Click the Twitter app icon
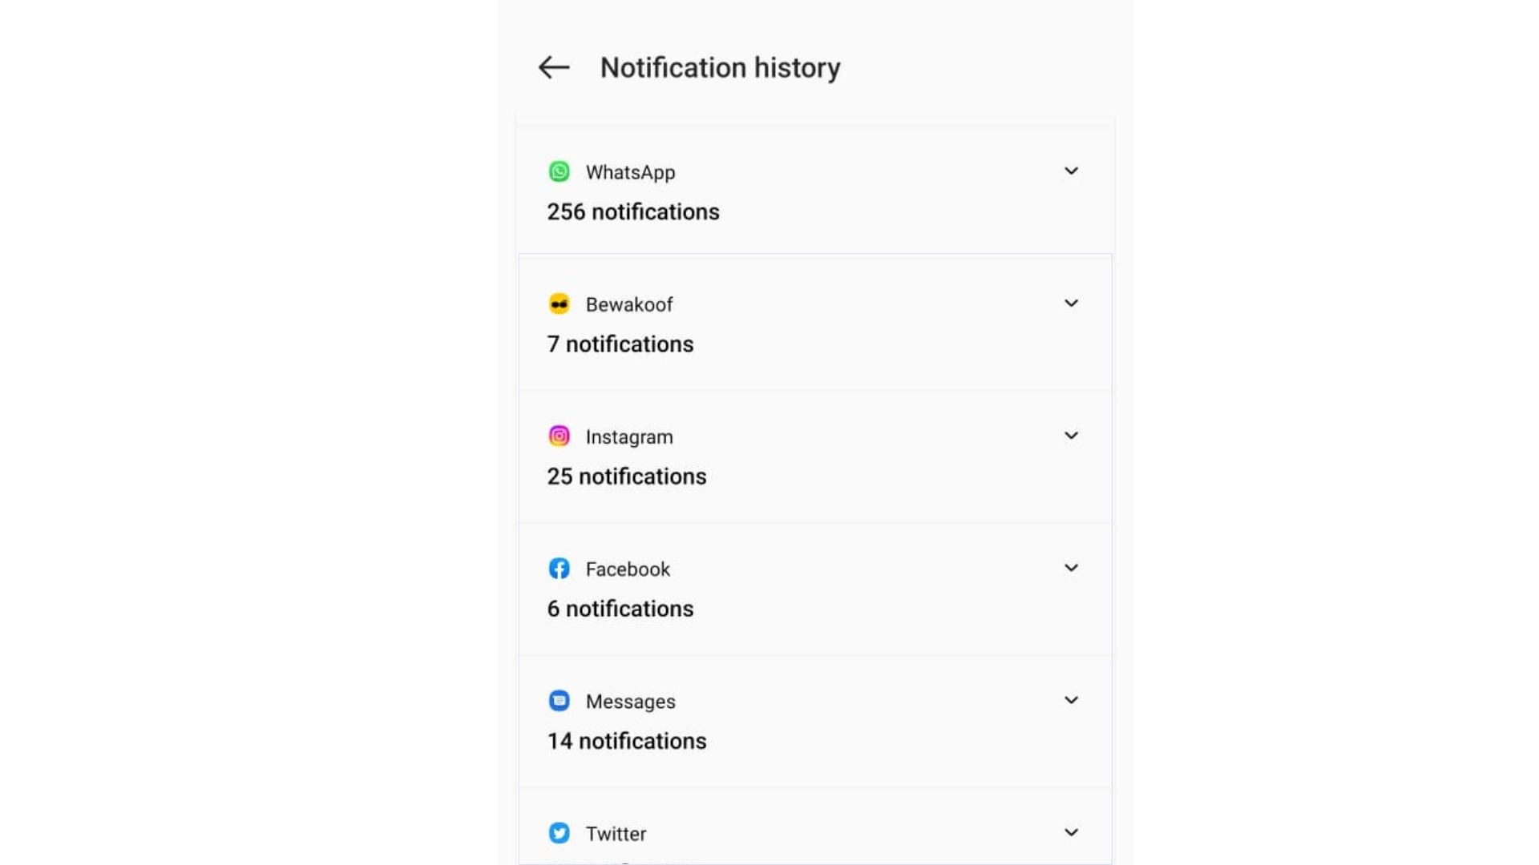Viewport: 1539px width, 865px height. click(x=559, y=833)
